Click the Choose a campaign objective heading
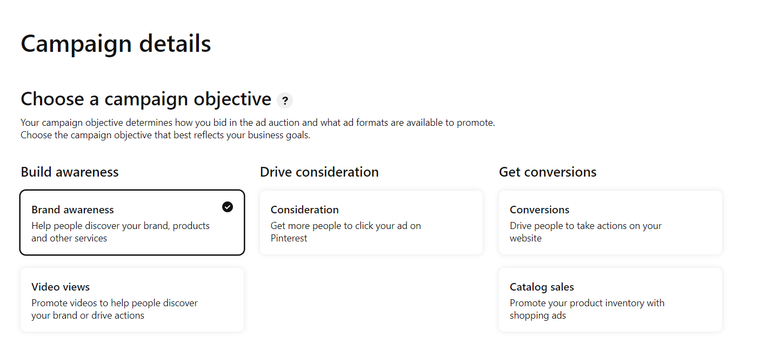 pos(146,99)
